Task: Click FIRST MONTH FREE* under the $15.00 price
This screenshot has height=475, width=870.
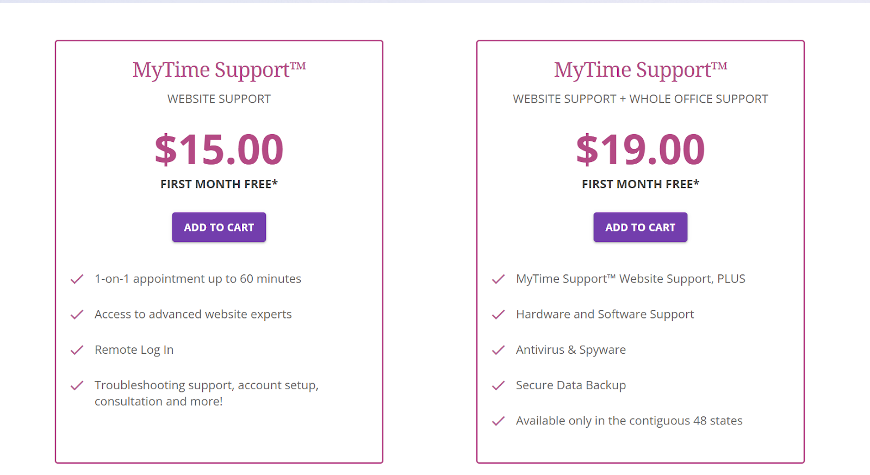Action: 219,184
